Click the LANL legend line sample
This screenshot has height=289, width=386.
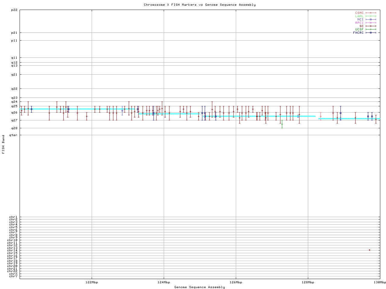tap(371, 16)
